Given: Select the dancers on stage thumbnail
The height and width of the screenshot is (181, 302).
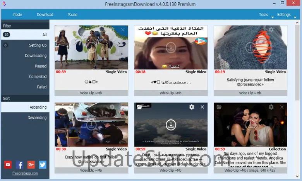Looking at the screenshot, I should [91, 47].
